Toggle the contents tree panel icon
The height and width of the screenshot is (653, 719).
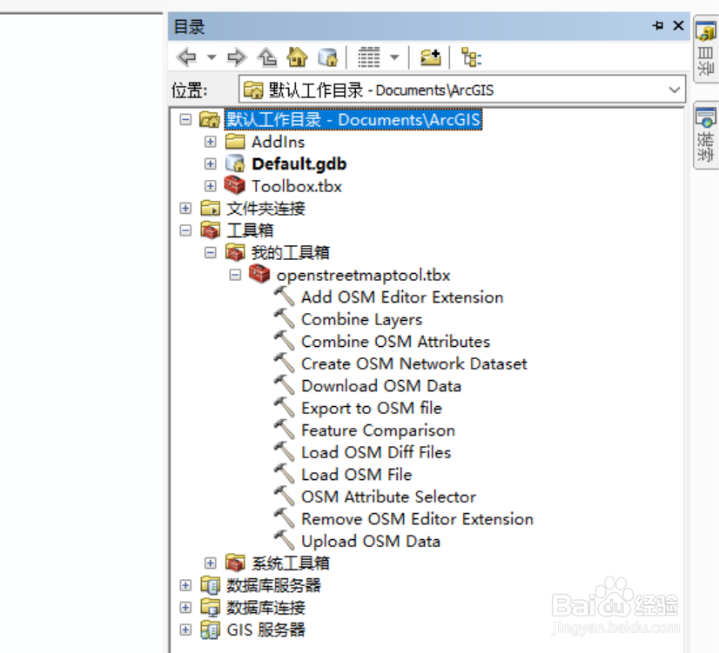[x=472, y=57]
